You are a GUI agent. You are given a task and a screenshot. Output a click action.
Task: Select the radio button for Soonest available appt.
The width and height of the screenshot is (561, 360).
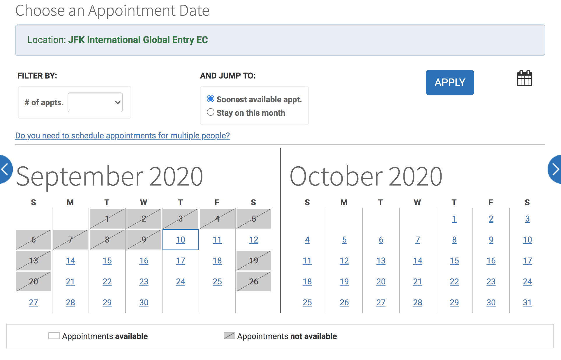210,99
